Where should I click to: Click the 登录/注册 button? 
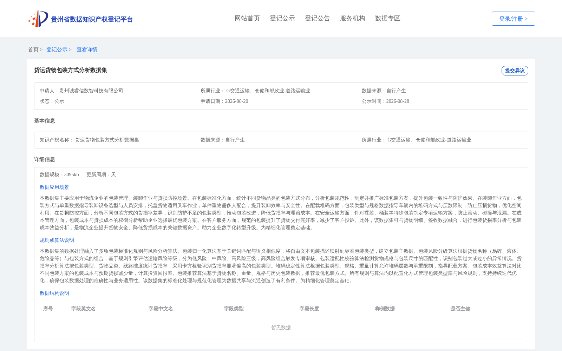pos(513,19)
